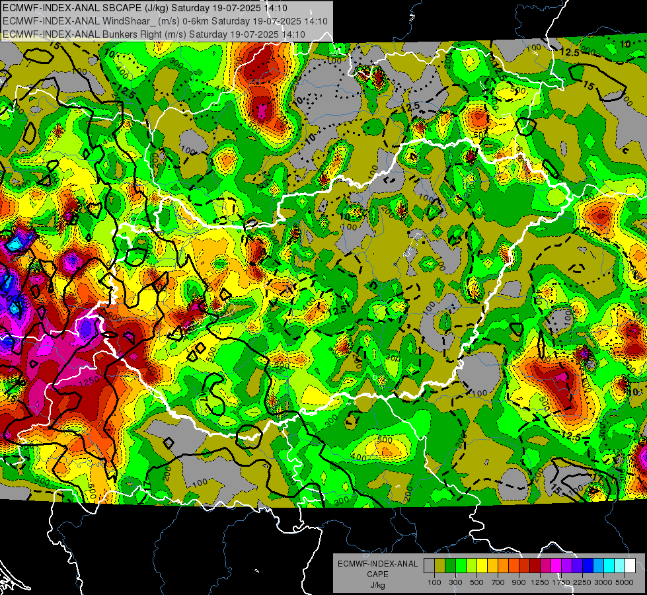
Task: Pick the pale cyan legend swatch
Action: (620, 566)
